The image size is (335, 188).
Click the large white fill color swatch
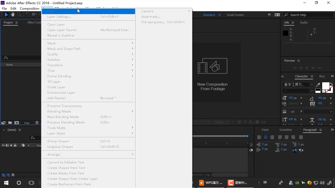tap(326, 86)
